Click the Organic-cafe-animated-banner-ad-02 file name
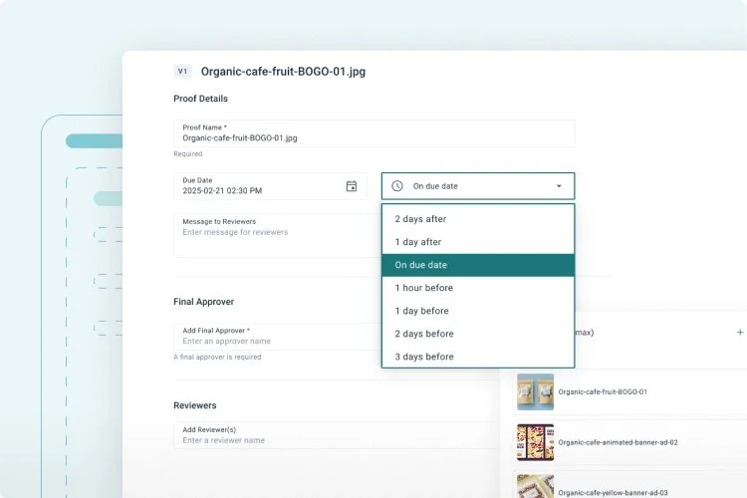 (x=618, y=442)
